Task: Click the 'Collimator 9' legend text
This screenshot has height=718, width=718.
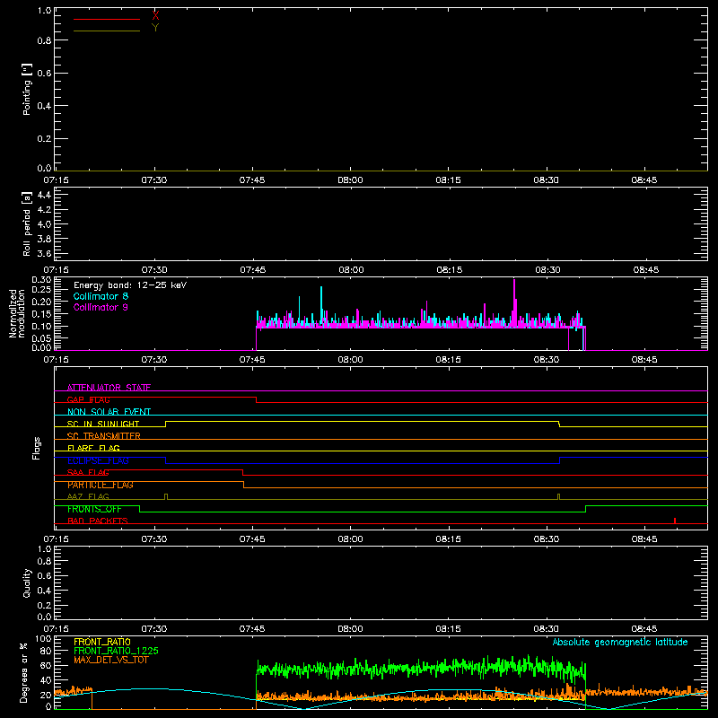Action: pos(101,307)
